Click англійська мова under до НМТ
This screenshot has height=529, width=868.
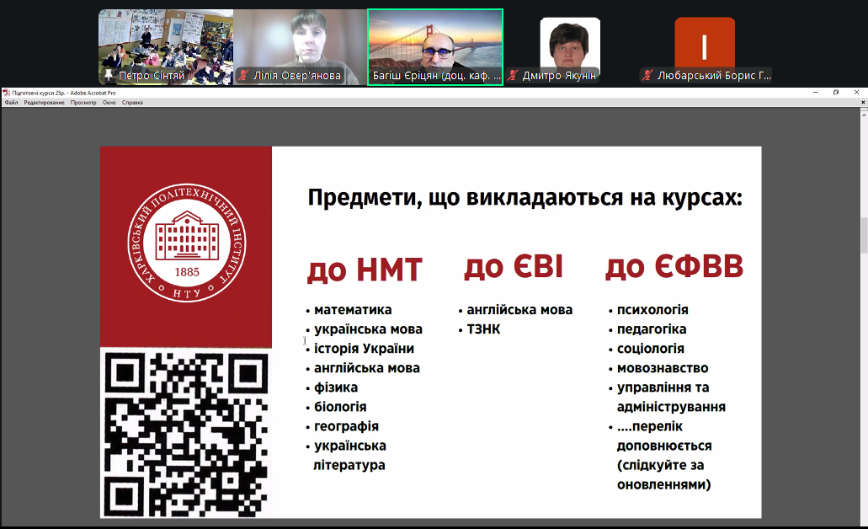click(366, 368)
